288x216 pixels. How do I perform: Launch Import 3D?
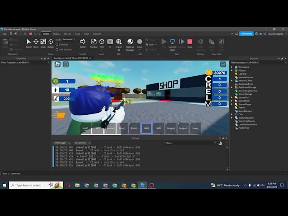tap(119, 44)
